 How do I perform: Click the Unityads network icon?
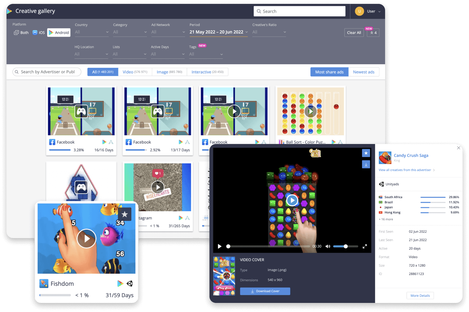pyautogui.click(x=382, y=184)
